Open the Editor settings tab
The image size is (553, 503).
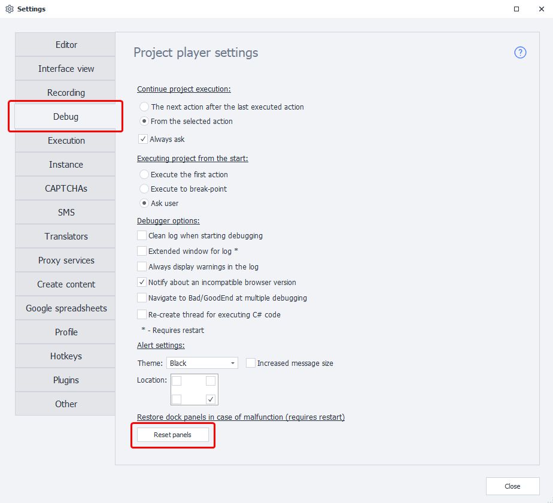(x=66, y=45)
